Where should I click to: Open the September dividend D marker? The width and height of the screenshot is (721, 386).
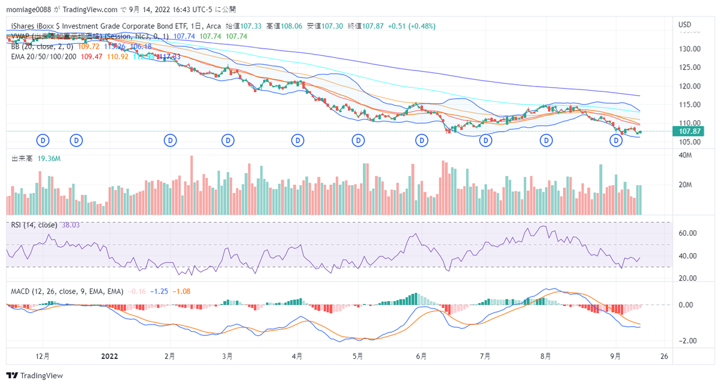[616, 140]
